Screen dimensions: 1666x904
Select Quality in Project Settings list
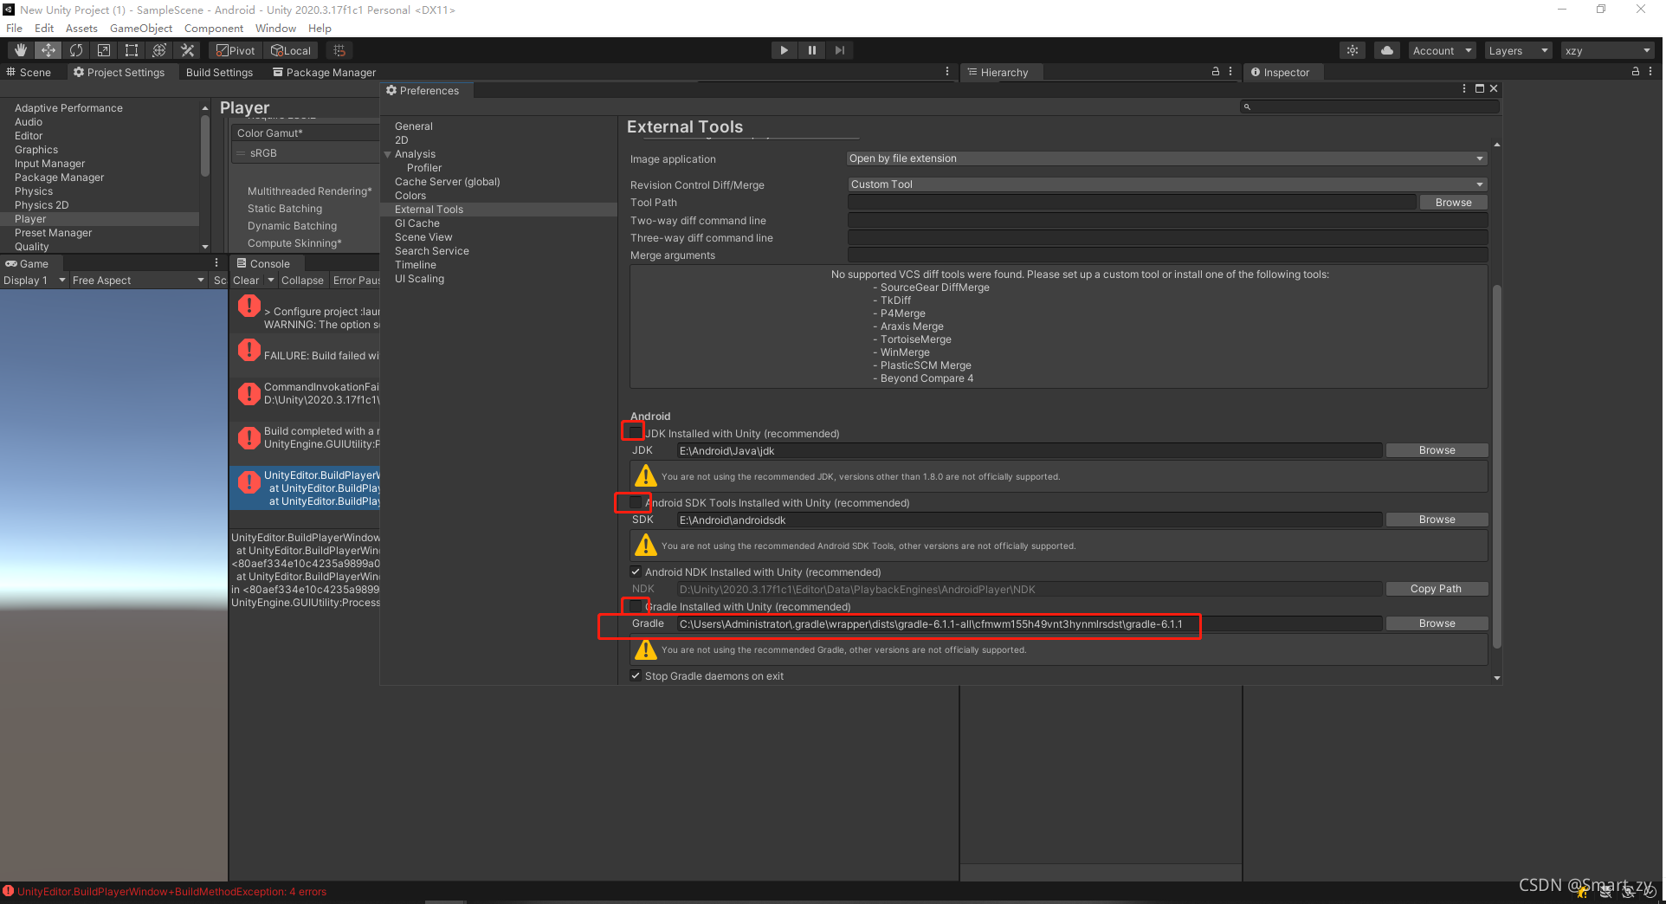[x=32, y=247]
